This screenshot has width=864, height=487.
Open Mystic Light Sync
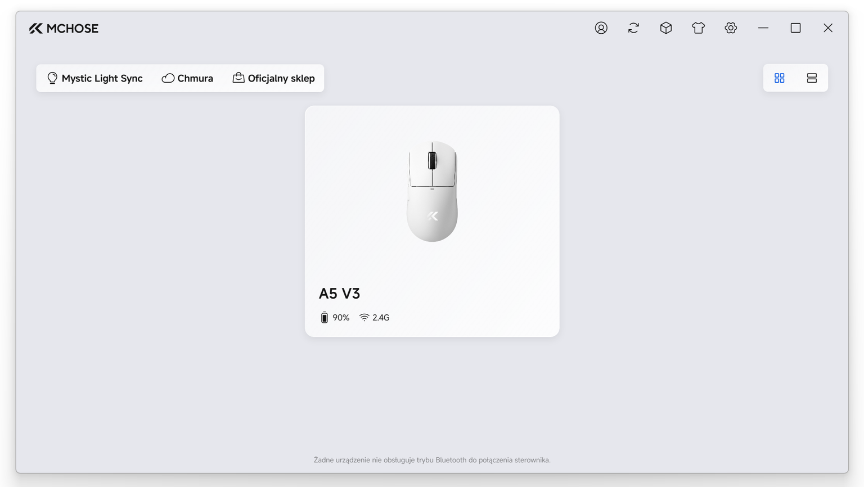coord(94,78)
